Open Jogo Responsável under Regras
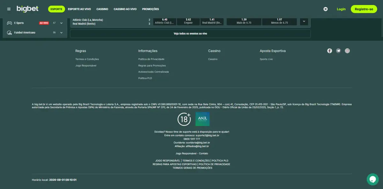 point(86,66)
